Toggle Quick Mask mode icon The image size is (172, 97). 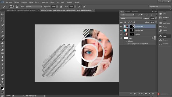[2, 92]
